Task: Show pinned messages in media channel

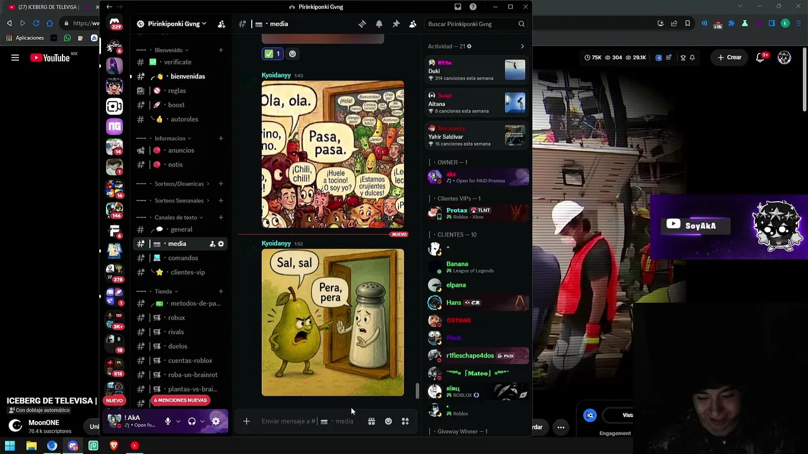Action: (396, 24)
